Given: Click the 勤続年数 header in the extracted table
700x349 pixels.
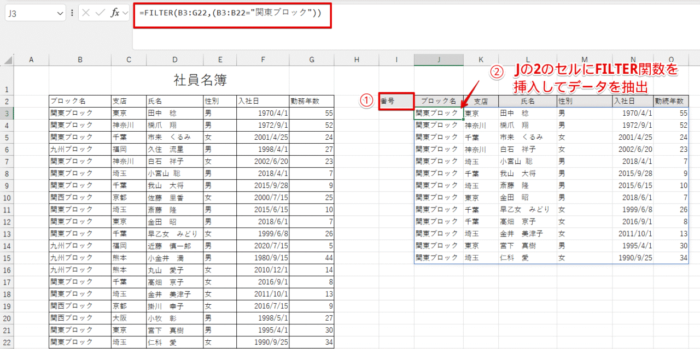Looking at the screenshot, I should 670,101.
